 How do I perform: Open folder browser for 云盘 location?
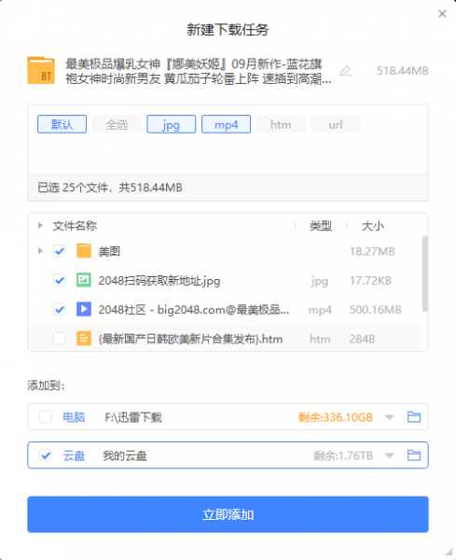pyautogui.click(x=414, y=455)
